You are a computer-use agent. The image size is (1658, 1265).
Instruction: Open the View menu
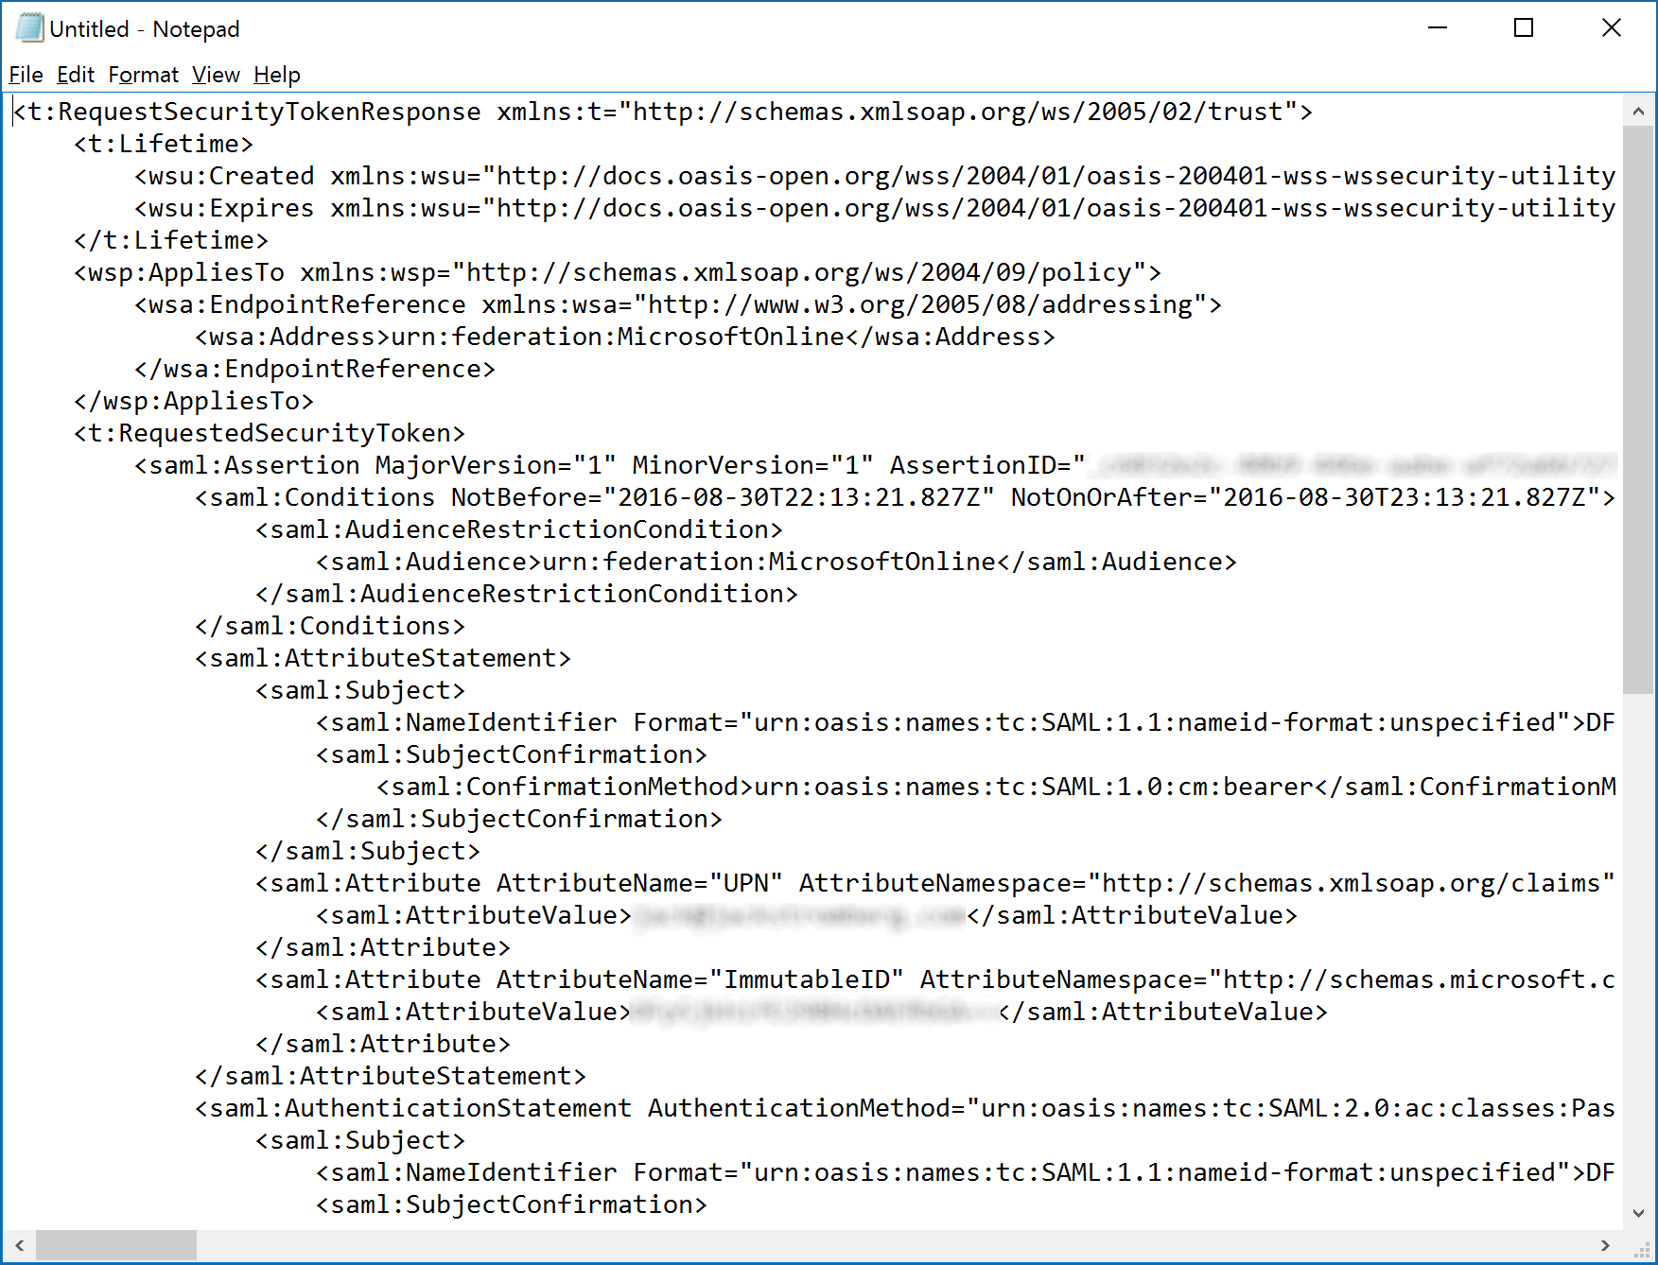point(216,75)
